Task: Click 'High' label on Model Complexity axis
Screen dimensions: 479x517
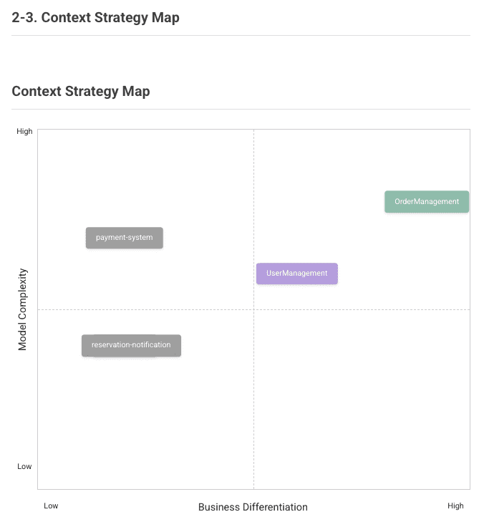Action: pyautogui.click(x=25, y=132)
